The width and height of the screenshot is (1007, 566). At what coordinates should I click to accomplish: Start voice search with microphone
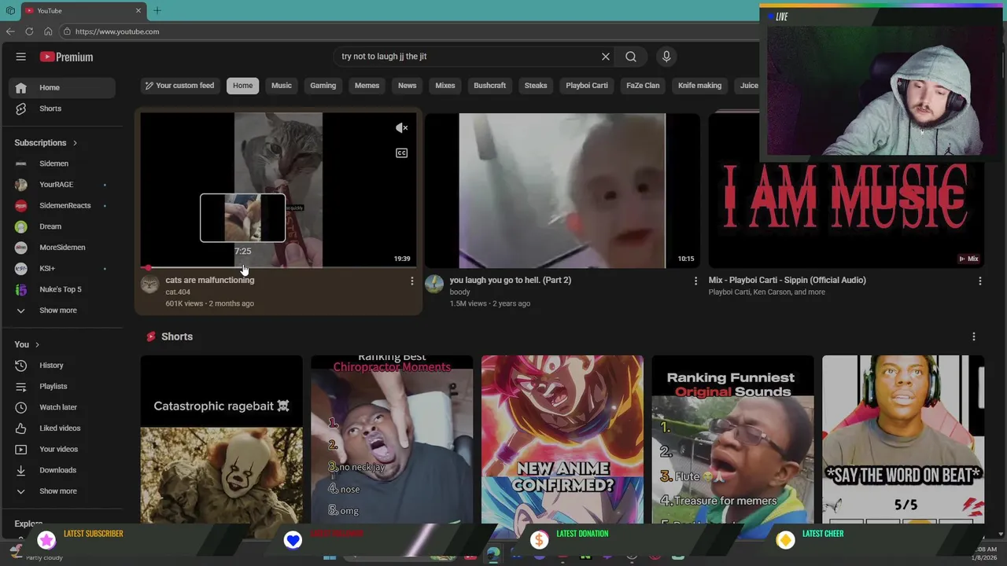point(666,57)
